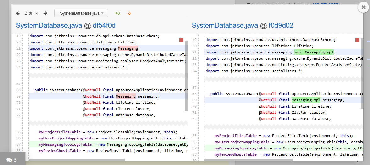Go to next file with right arrow
This screenshot has width=370, height=165.
(46, 13)
